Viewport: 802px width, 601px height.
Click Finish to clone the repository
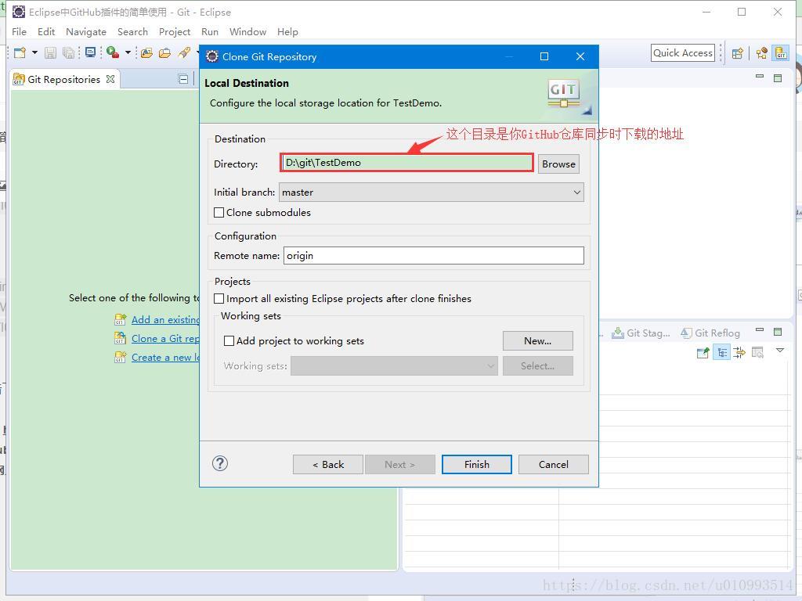point(477,465)
